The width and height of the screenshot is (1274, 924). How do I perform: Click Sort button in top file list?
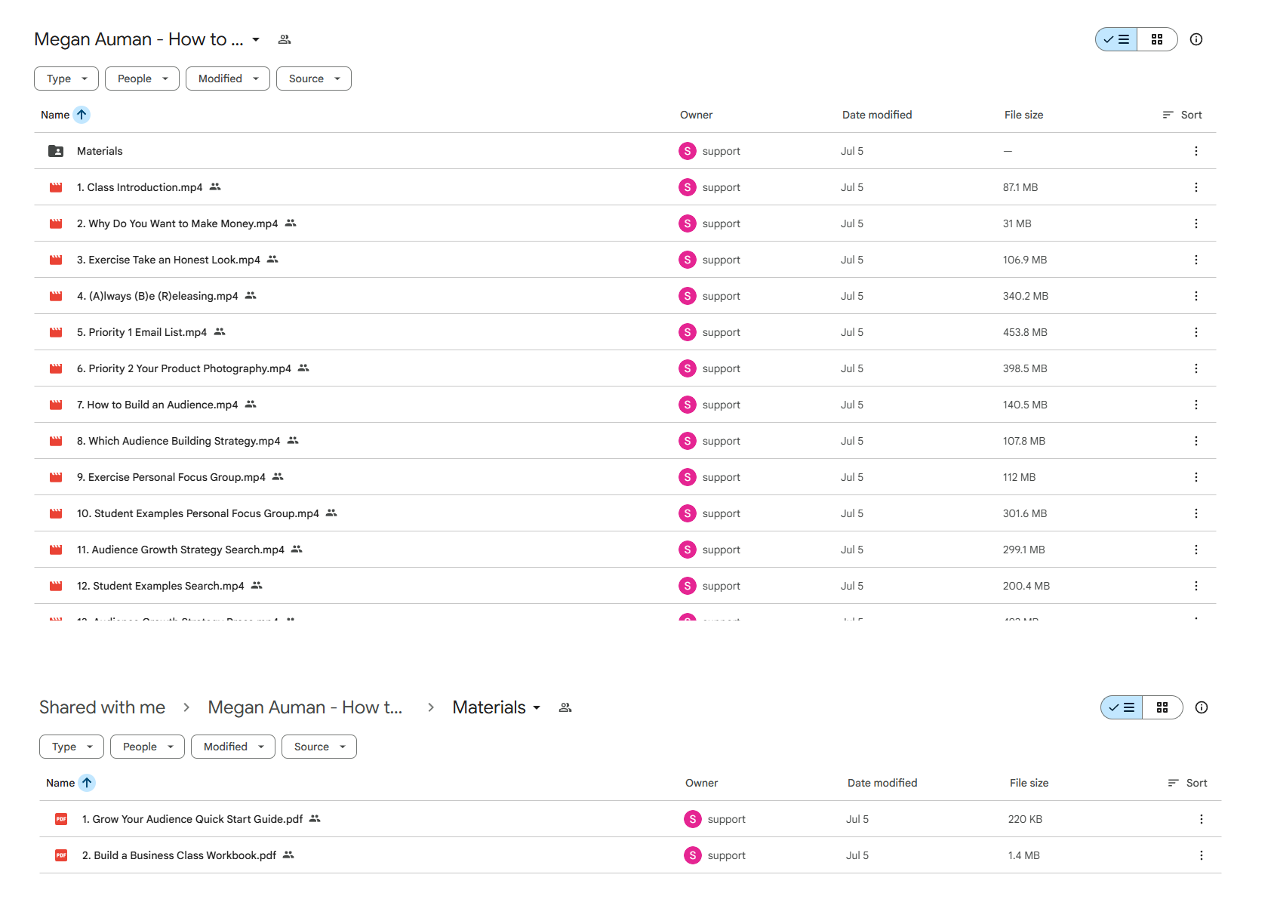1182,115
